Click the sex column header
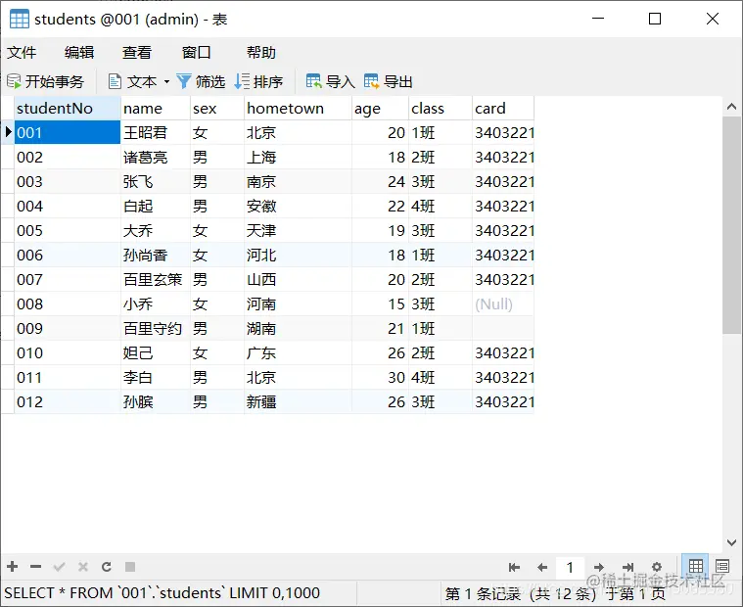Screen dimensions: 743x607 217,108
